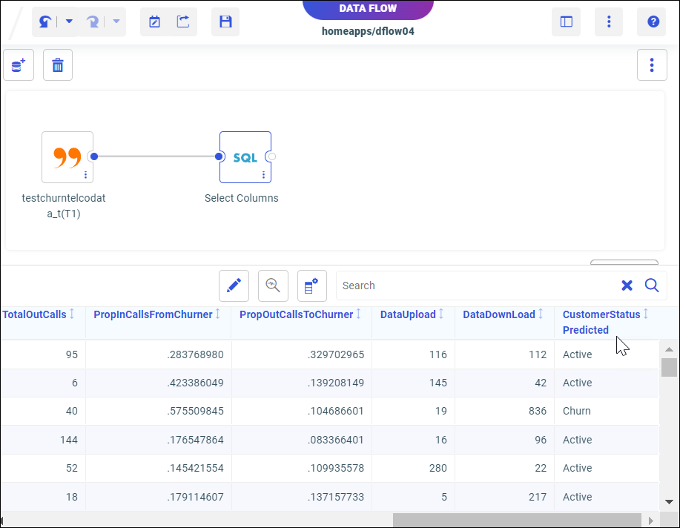This screenshot has width=680, height=528.
Task: Select the SQL Select Columns node
Action: coord(245,156)
